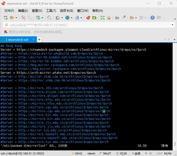Open the 查看(V) menu
The width and height of the screenshot is (177, 156).
point(37,11)
